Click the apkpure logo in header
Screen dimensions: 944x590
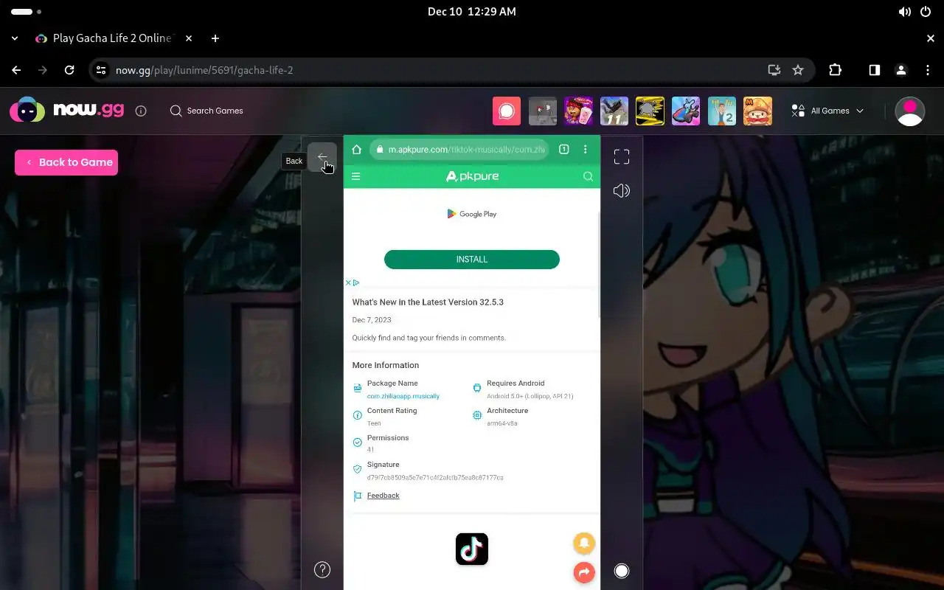pos(472,176)
